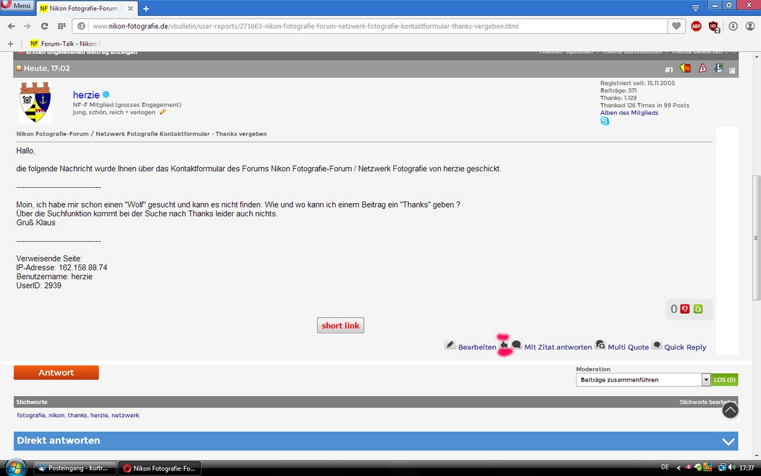The height and width of the screenshot is (476, 761).
Task: Click the green LOS (0) button
Action: [724, 380]
